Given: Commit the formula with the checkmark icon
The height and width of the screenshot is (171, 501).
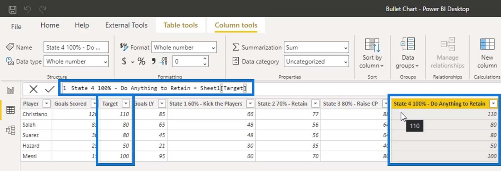Looking at the screenshot, I should pos(50,89).
